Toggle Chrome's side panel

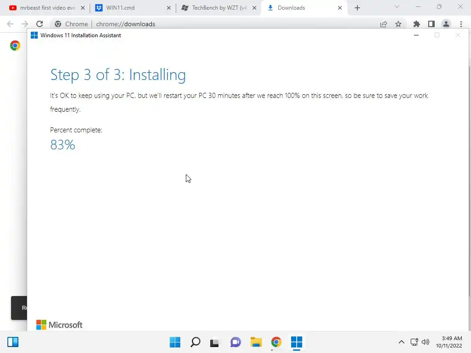[431, 24]
